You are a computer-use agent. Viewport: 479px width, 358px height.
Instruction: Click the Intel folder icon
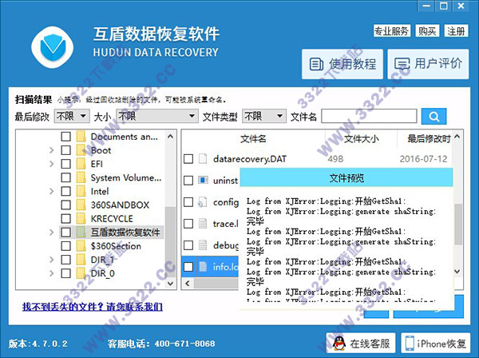point(81,191)
